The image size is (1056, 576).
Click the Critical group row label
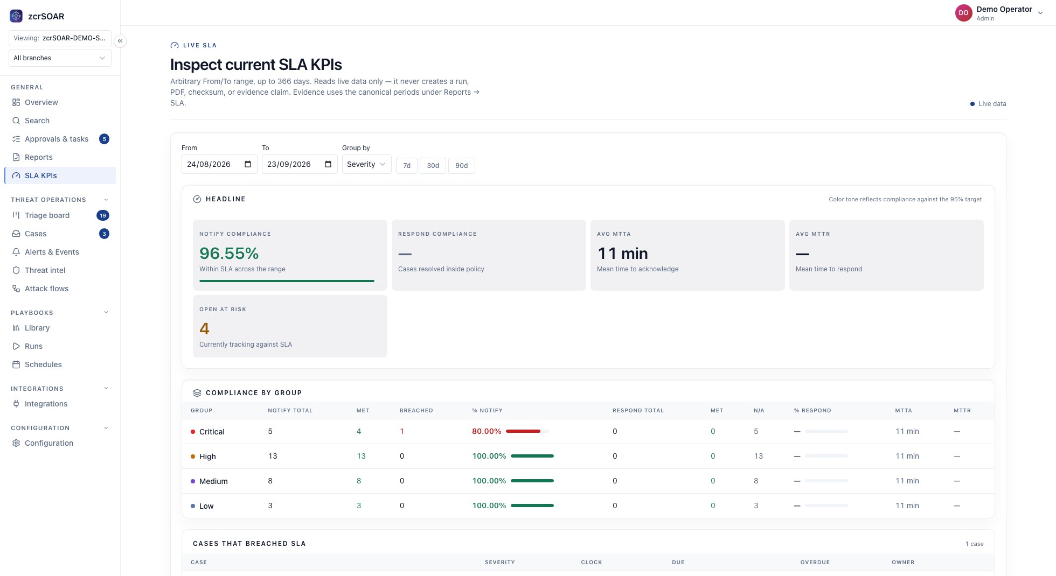click(x=212, y=432)
